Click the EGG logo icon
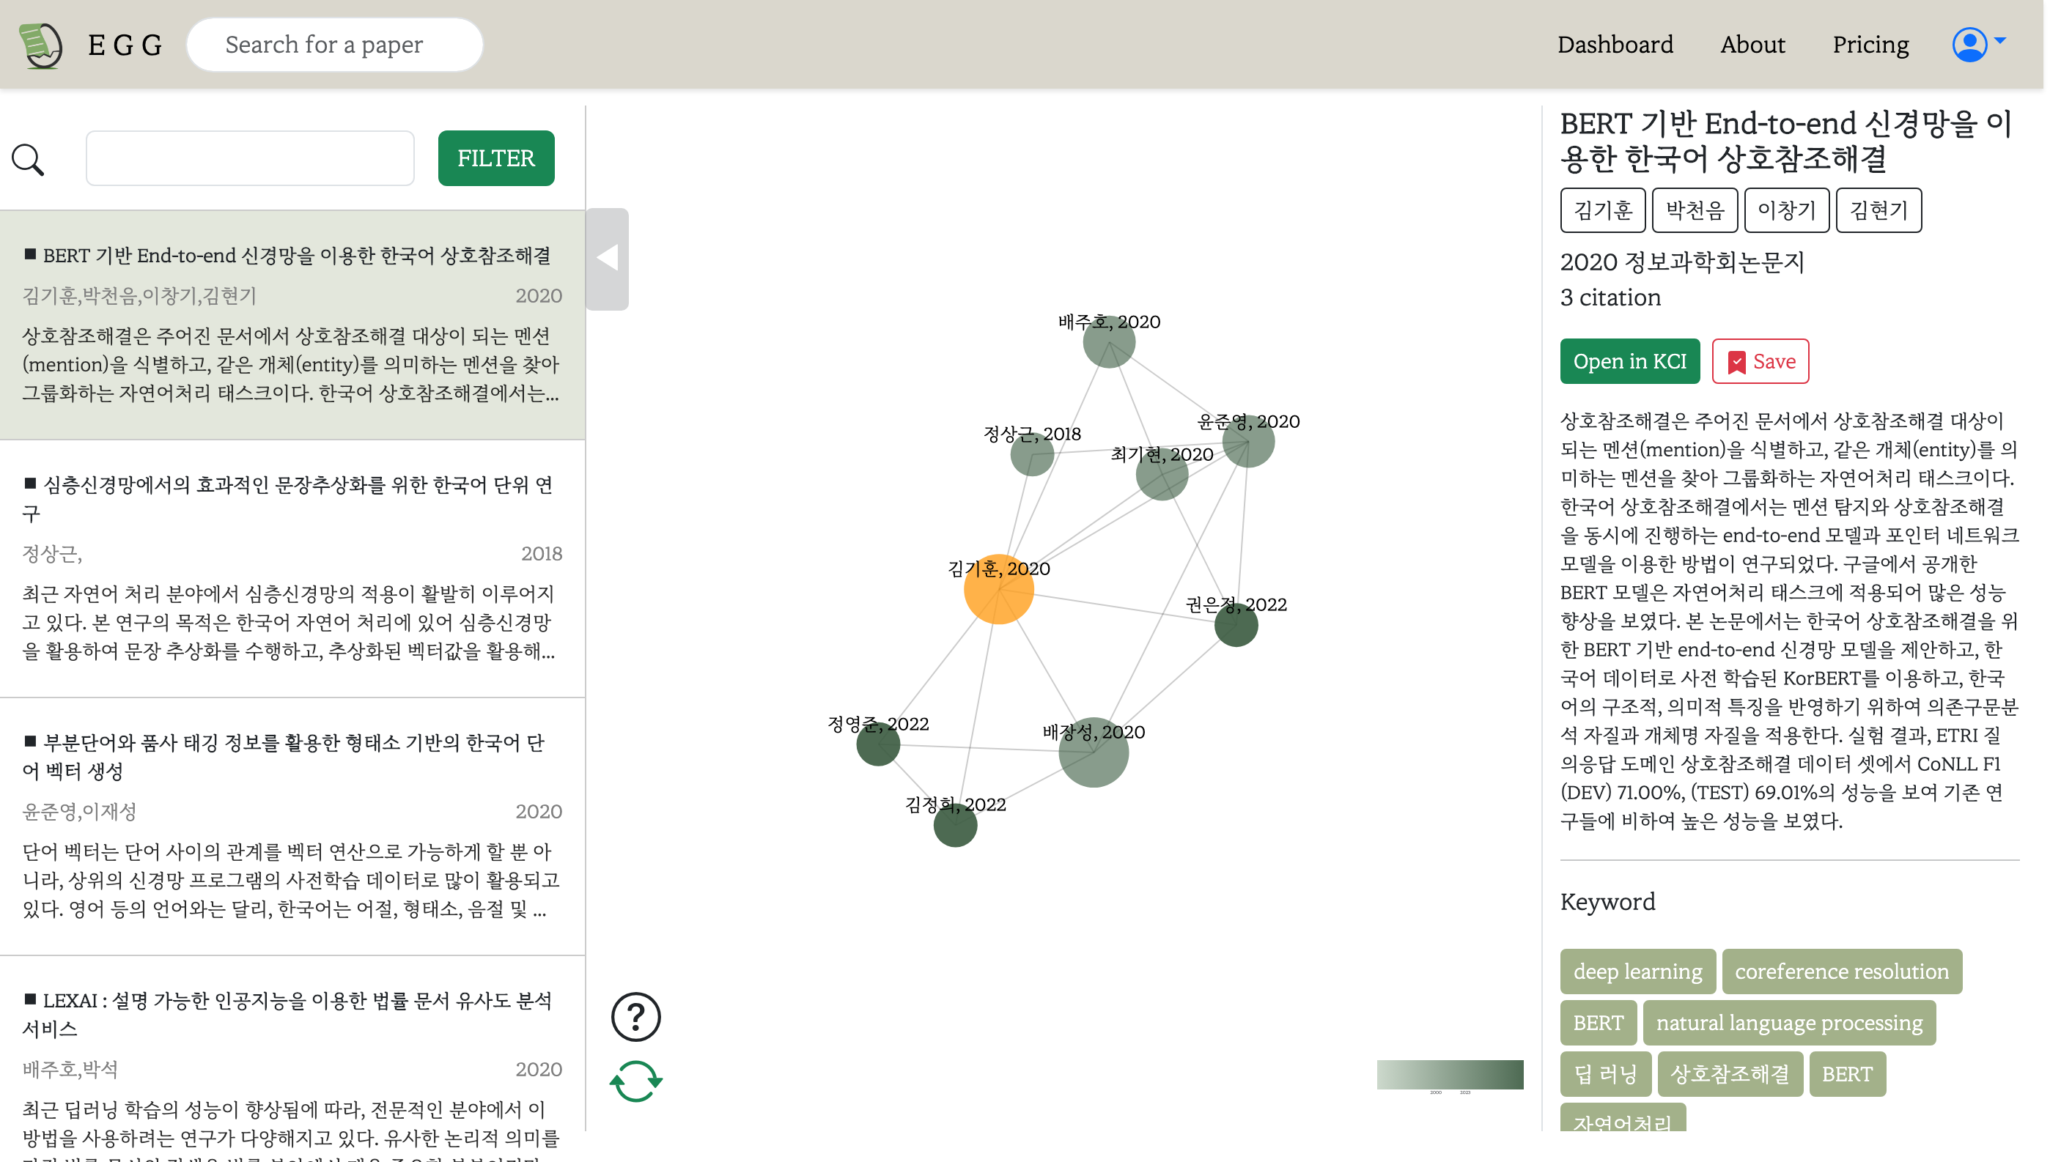Screen dimensions: 2061x1162 (40, 45)
